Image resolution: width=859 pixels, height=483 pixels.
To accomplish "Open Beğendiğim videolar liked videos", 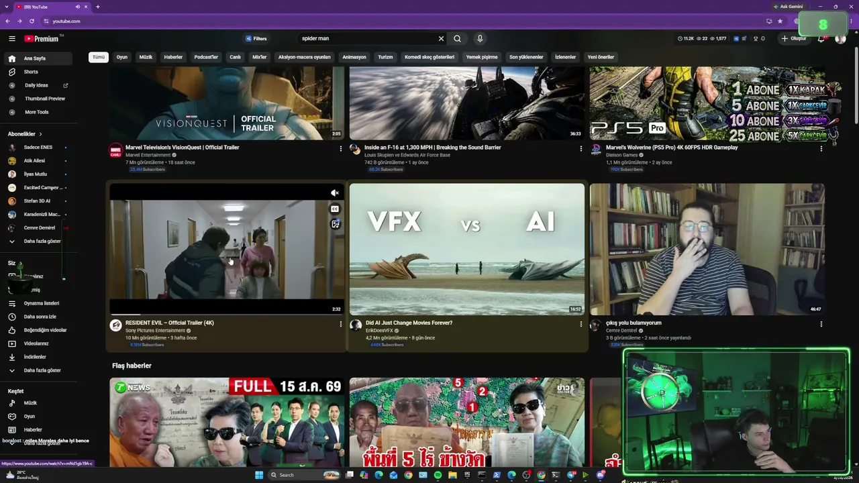I will click(38, 330).
